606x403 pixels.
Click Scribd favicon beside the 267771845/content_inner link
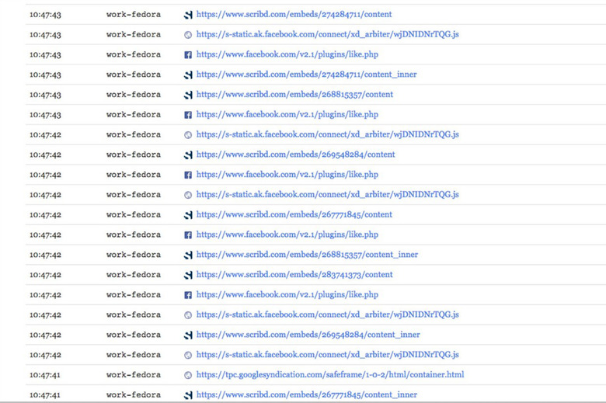click(x=188, y=395)
